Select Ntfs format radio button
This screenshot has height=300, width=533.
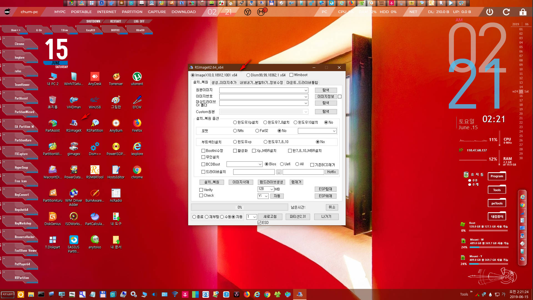[235, 131]
